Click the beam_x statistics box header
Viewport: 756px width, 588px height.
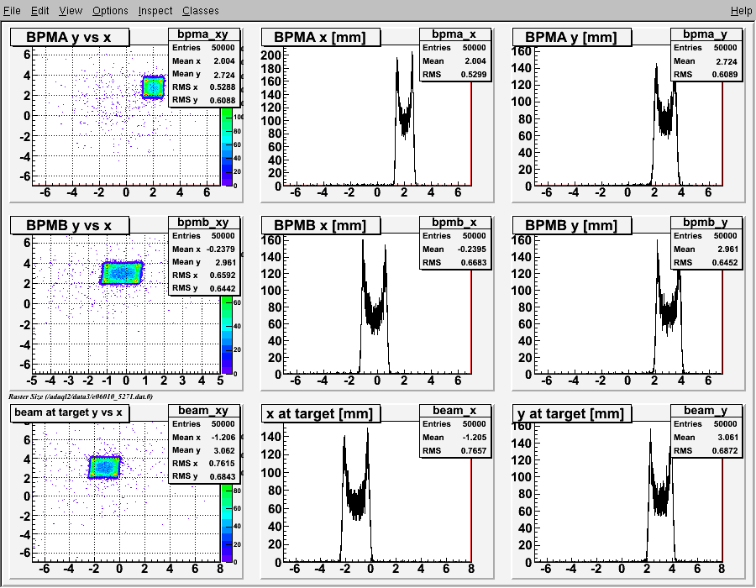click(454, 411)
